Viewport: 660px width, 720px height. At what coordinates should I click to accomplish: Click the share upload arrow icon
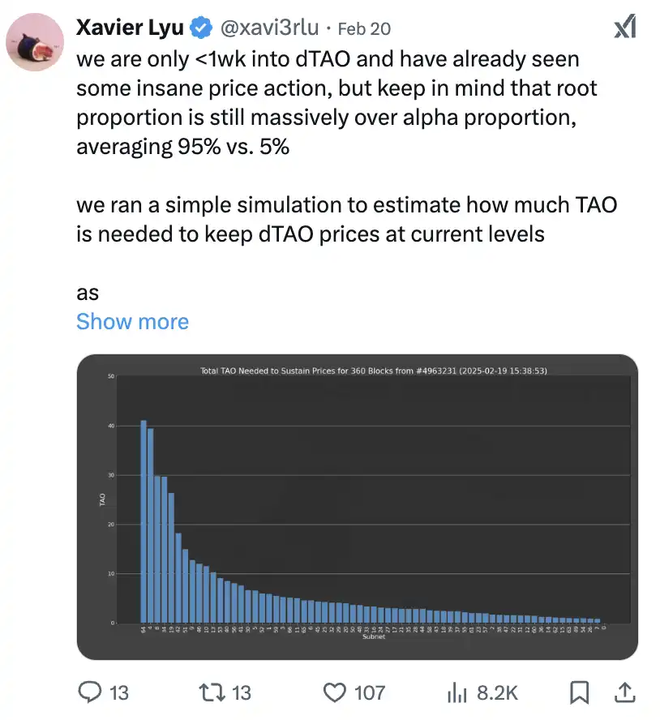pos(625,692)
